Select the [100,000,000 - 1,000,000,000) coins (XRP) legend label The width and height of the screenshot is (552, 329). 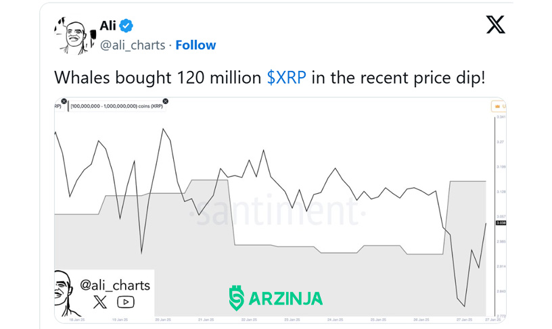116,106
